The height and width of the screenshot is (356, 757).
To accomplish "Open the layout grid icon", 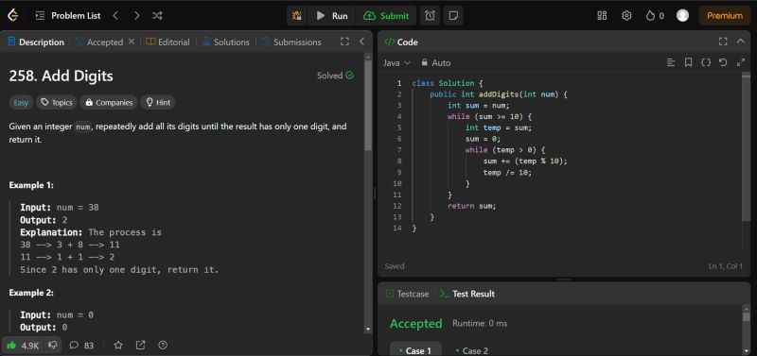I will 602,16.
